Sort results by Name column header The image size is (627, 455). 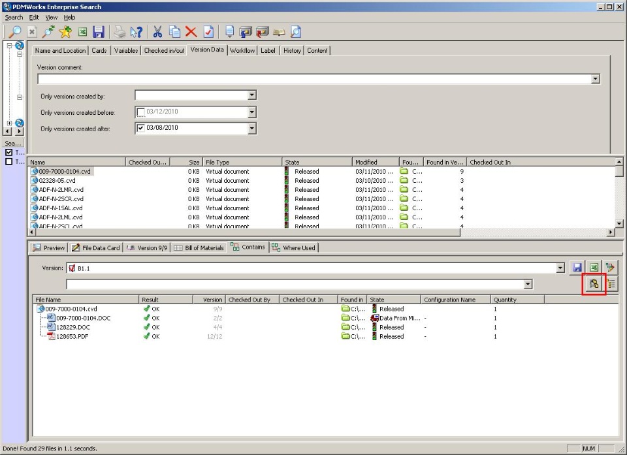[x=76, y=163]
